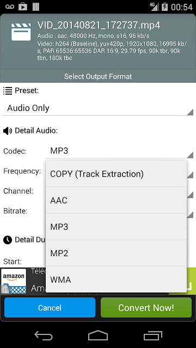196x348 pixels.
Task: Expand the Frequency dropdown arrow
Action: point(190,175)
